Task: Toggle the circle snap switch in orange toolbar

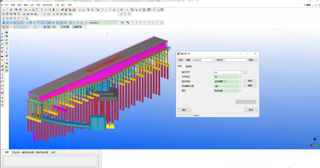Action: click(x=11, y=27)
